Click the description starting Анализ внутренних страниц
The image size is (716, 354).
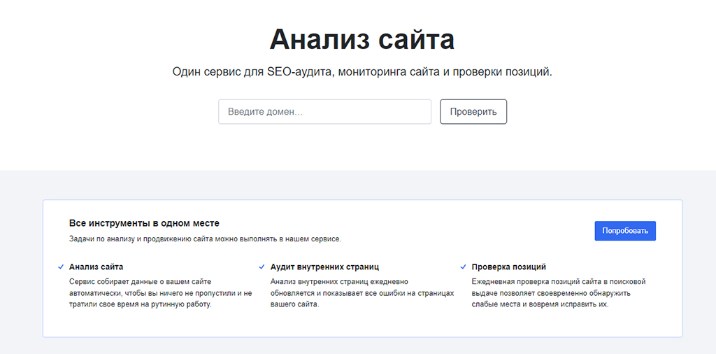(x=361, y=293)
